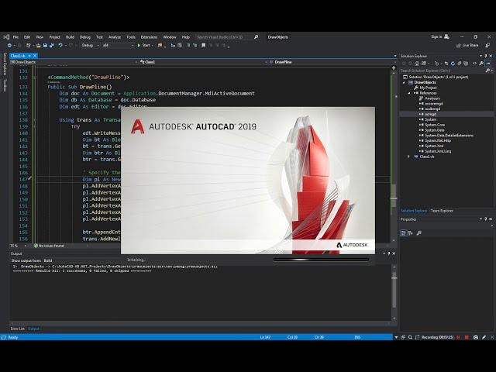Click the AutoCAD splash loading progress bar
The width and height of the screenshot is (496, 372).
[x=320, y=260]
